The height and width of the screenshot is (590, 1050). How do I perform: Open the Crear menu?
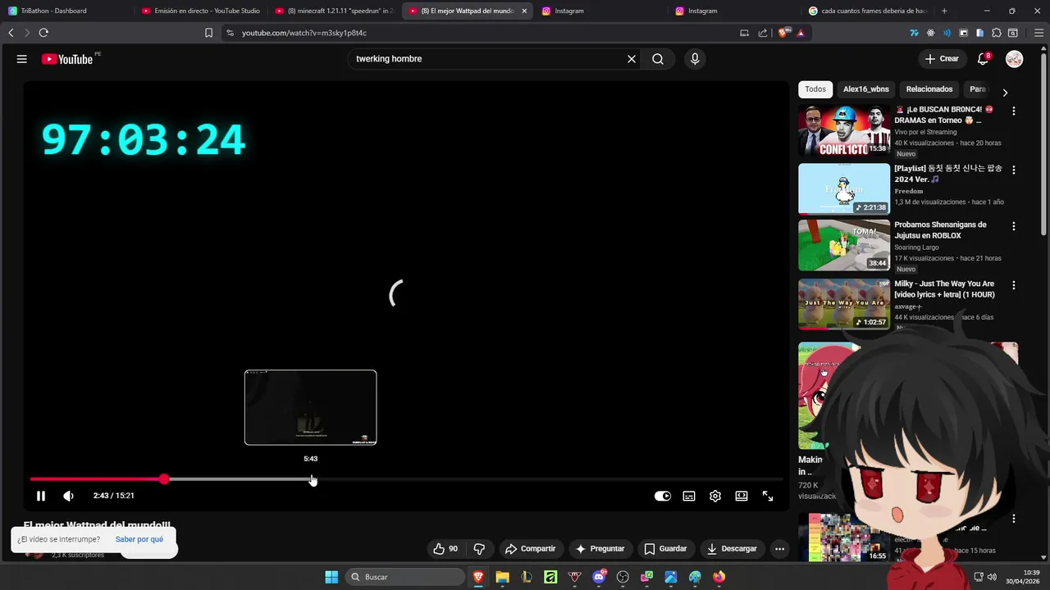(x=942, y=59)
